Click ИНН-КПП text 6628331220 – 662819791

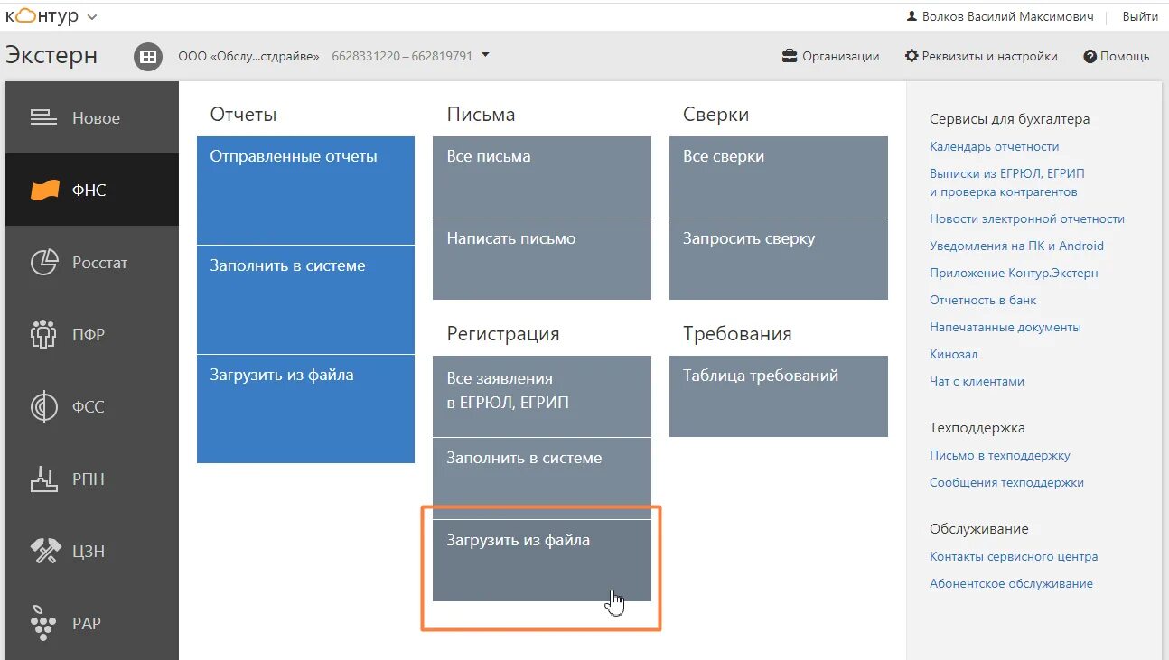[x=402, y=56]
